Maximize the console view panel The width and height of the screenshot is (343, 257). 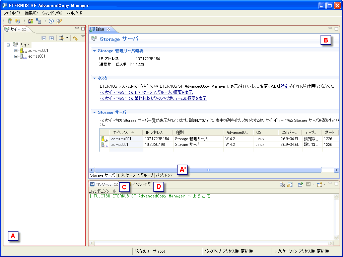(336, 184)
